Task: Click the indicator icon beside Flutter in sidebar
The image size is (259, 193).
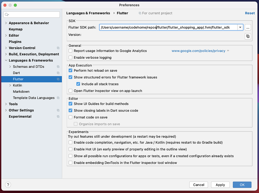Action: [57, 79]
